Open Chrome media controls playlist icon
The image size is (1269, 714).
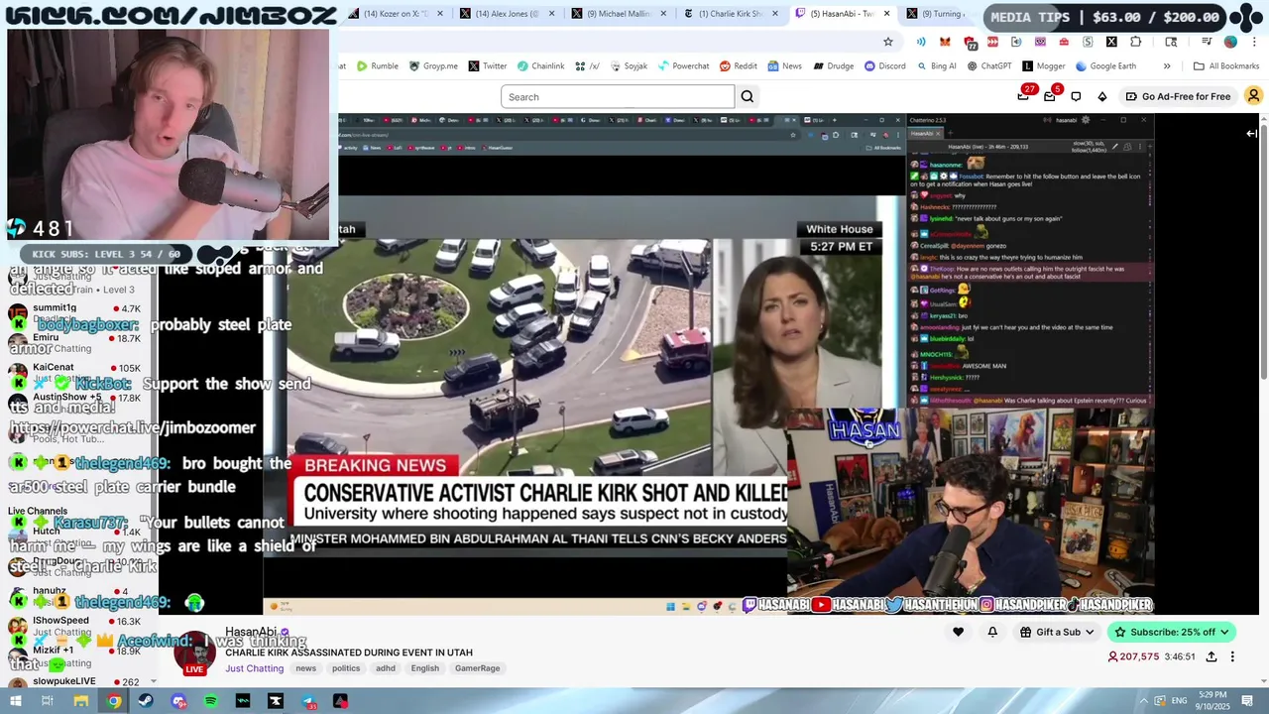(1207, 42)
